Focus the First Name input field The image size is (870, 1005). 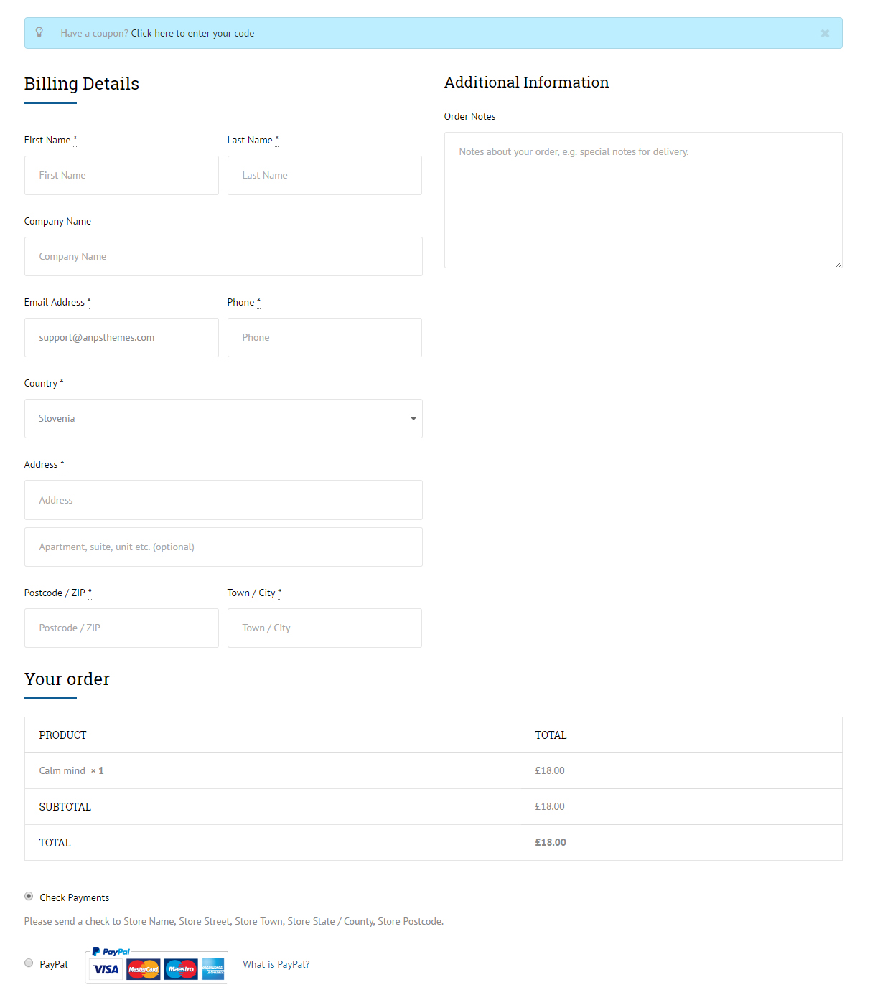point(121,175)
